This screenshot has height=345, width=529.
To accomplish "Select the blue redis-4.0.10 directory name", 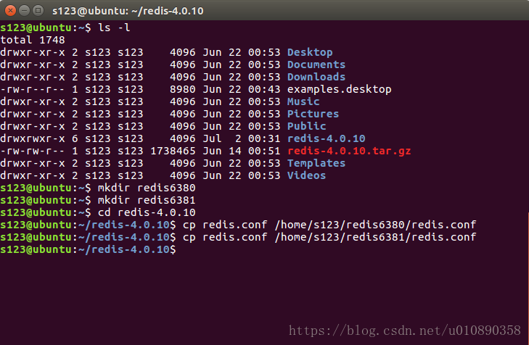I will click(326, 138).
